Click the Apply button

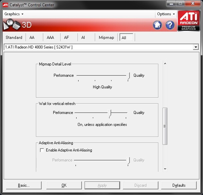click(x=102, y=185)
